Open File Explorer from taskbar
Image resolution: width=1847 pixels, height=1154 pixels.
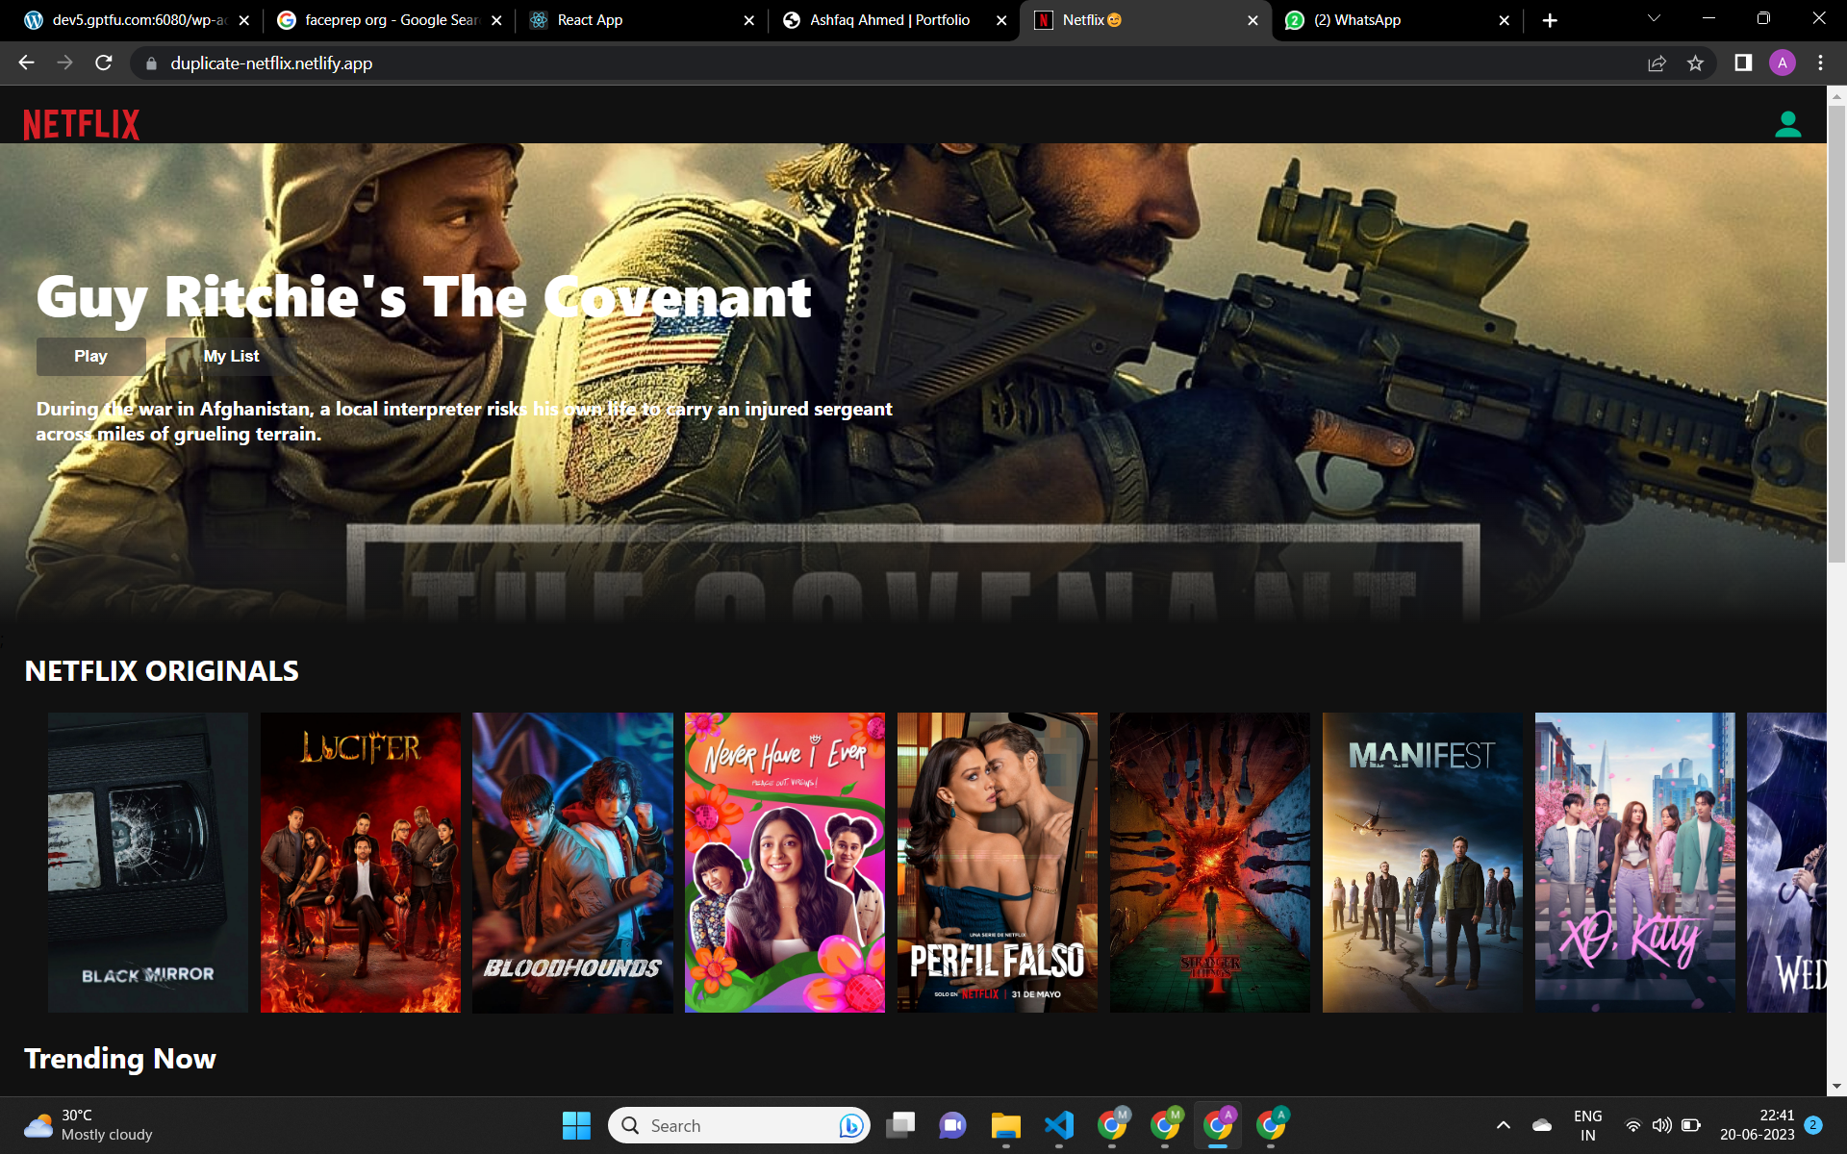click(x=1006, y=1125)
